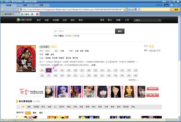181x122 pixels.
Task: Select the orange 相关 sort option
Action: [x=28, y=113]
